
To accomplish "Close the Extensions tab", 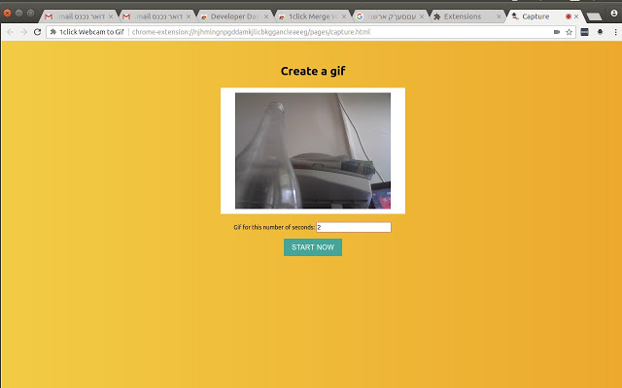I will point(499,16).
